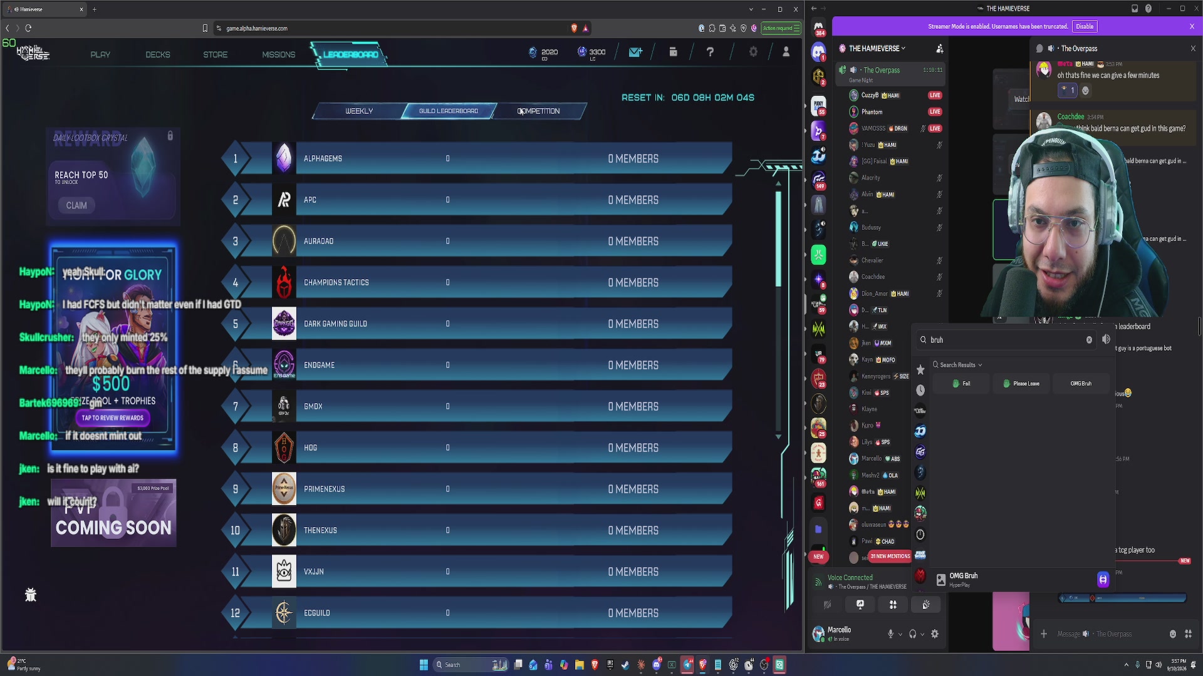The image size is (1203, 676).
Task: Toggle the camera in Discord voice panel
Action: (827, 605)
